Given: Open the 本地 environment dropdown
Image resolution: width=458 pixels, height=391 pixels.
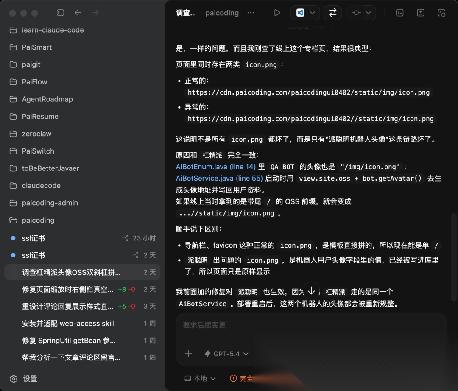Looking at the screenshot, I should point(200,378).
